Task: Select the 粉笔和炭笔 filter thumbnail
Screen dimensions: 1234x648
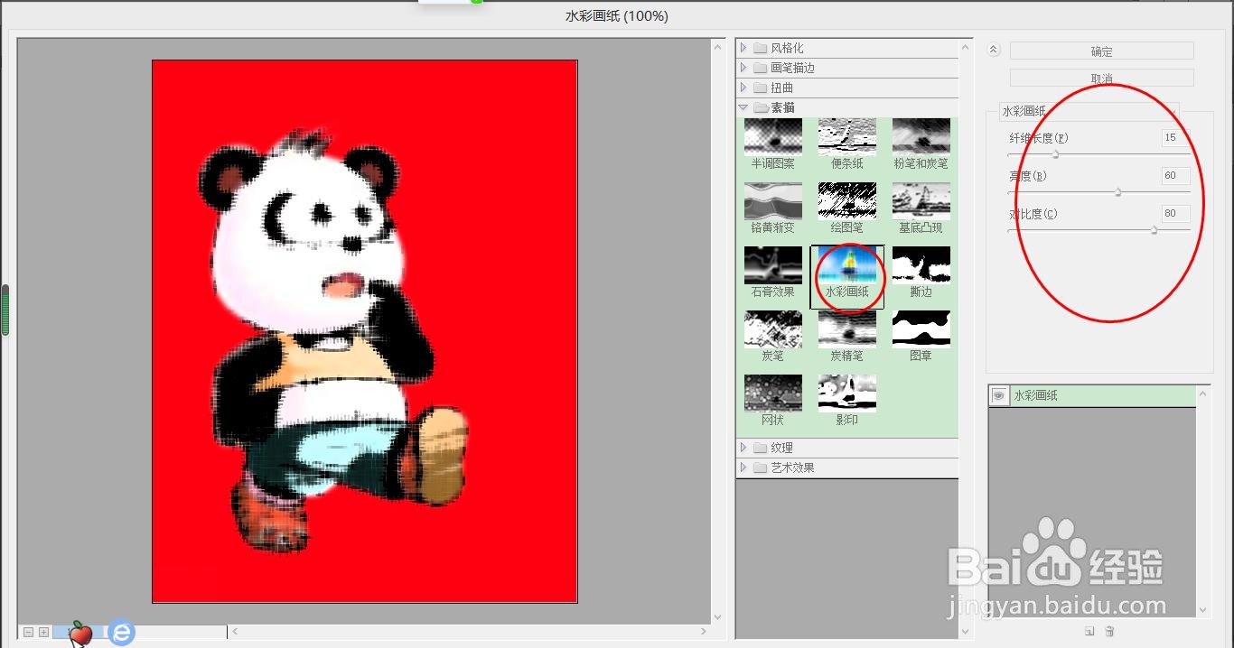Action: point(921,137)
